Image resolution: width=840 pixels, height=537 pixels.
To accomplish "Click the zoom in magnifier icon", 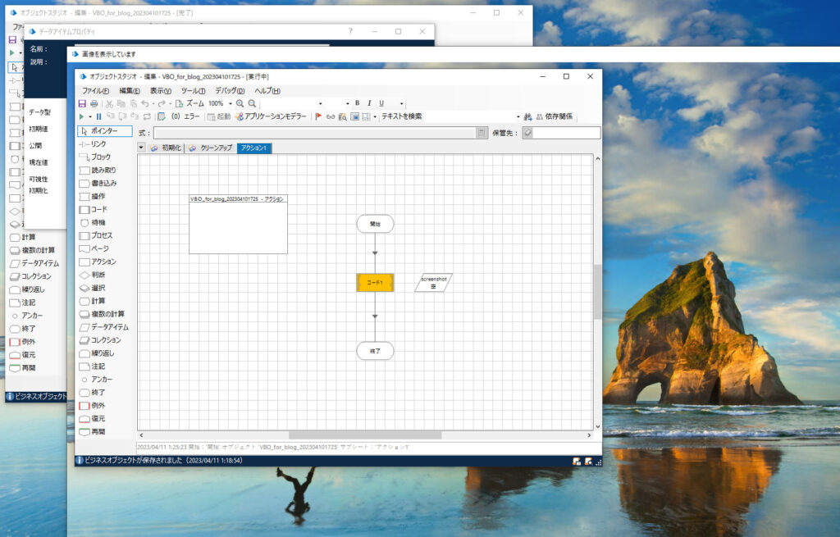I will pos(240,103).
